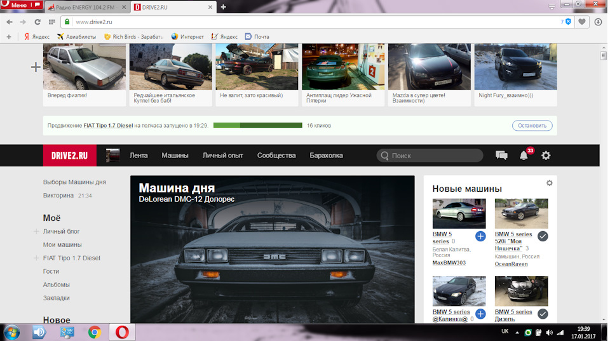Open the Яндекс bookmark with red logo
This screenshot has height=341, width=610.
37,37
